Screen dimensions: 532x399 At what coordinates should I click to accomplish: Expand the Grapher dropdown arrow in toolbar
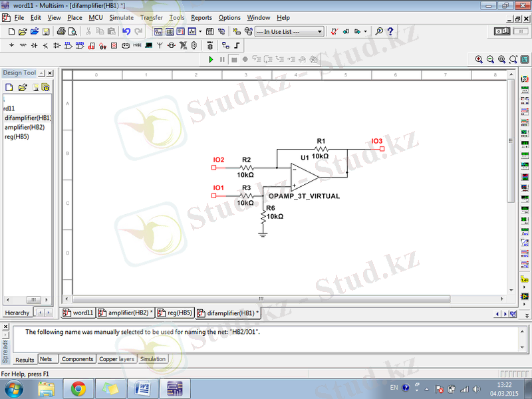[200, 31]
